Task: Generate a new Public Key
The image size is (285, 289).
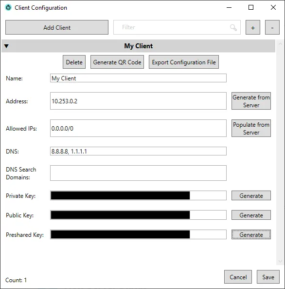Action: pos(251,215)
